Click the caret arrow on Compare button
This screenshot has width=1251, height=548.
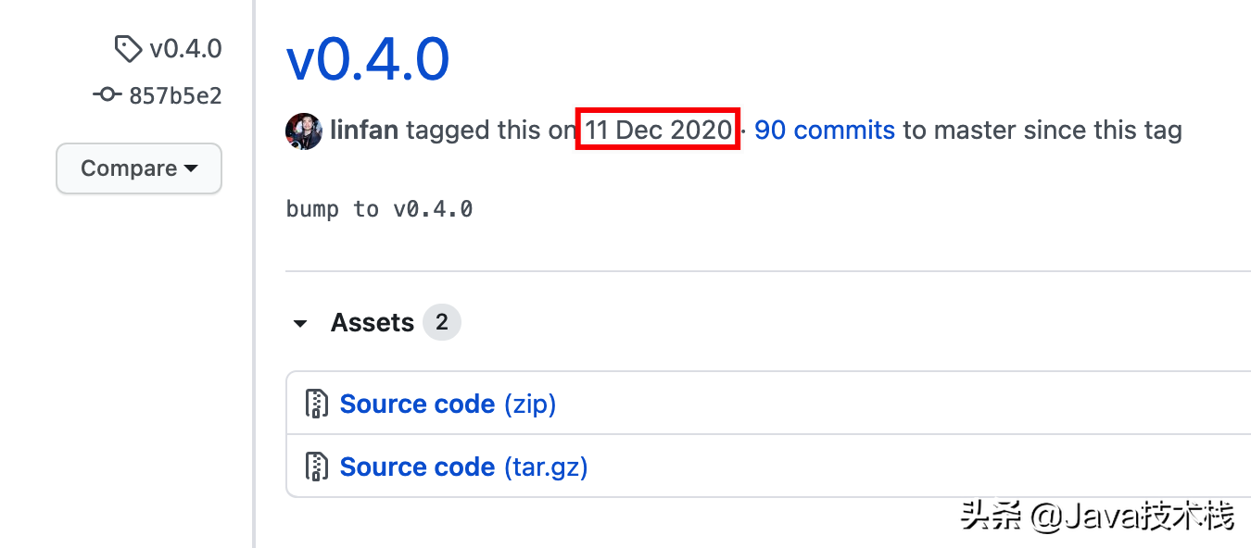pos(191,168)
